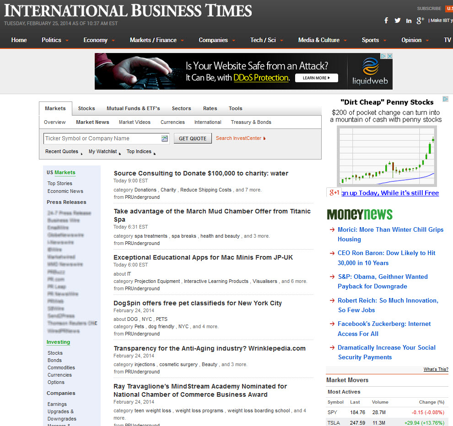Open the Treasury & Bonds sub-tab
This screenshot has height=426, width=453.
click(x=251, y=122)
